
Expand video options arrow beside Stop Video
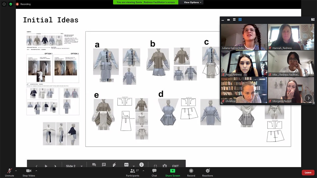(x=36, y=171)
